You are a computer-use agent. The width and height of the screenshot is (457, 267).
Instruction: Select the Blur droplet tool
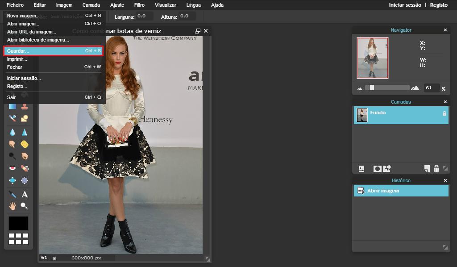coord(12,132)
